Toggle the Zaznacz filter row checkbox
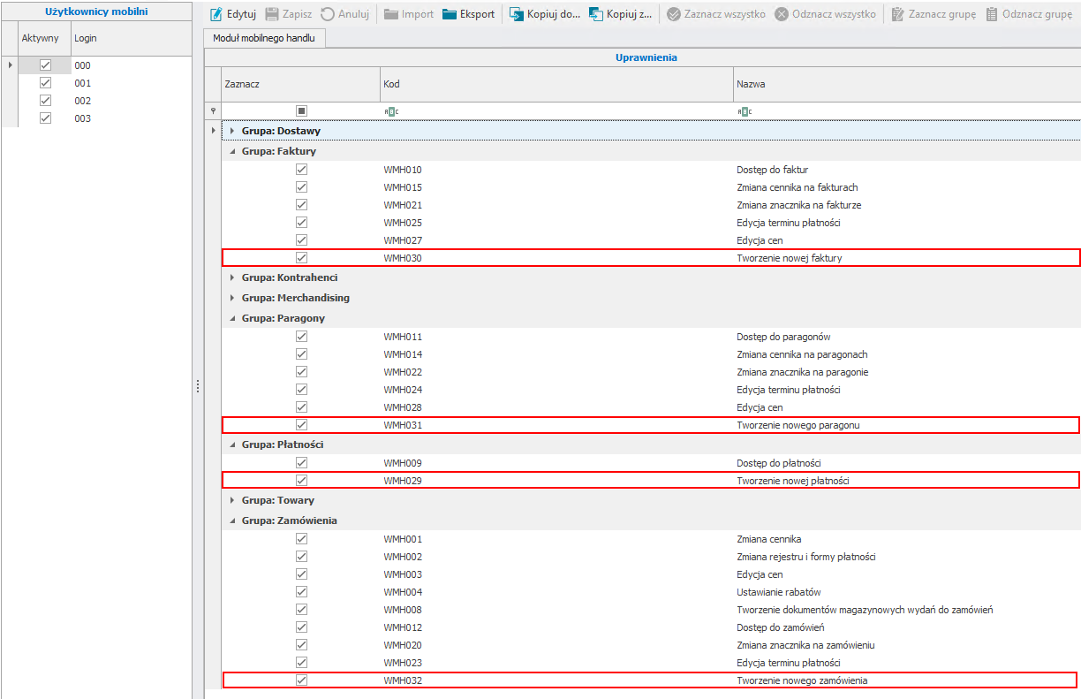1081x699 pixels. coord(301,110)
